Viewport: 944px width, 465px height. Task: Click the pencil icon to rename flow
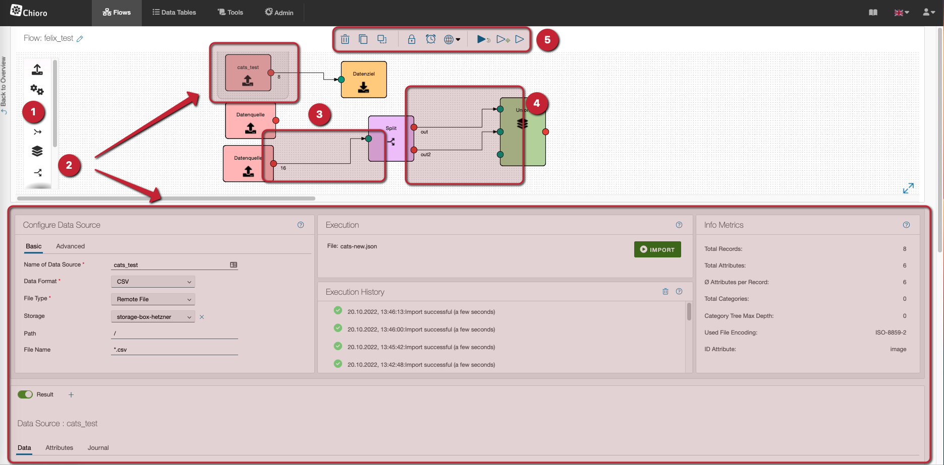pos(80,39)
